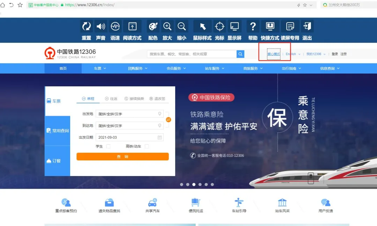The width and height of the screenshot is (377, 226).
Task: Open 帮助 help question mark icon
Action: point(253,26)
